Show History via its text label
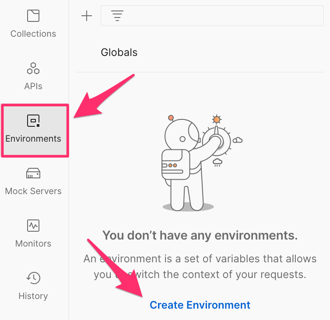Viewport: 330px width, 320px height. tap(33, 296)
